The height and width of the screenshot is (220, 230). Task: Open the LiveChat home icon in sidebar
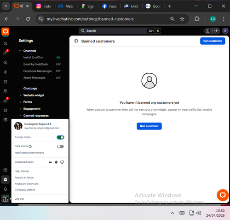[x=6, y=43]
